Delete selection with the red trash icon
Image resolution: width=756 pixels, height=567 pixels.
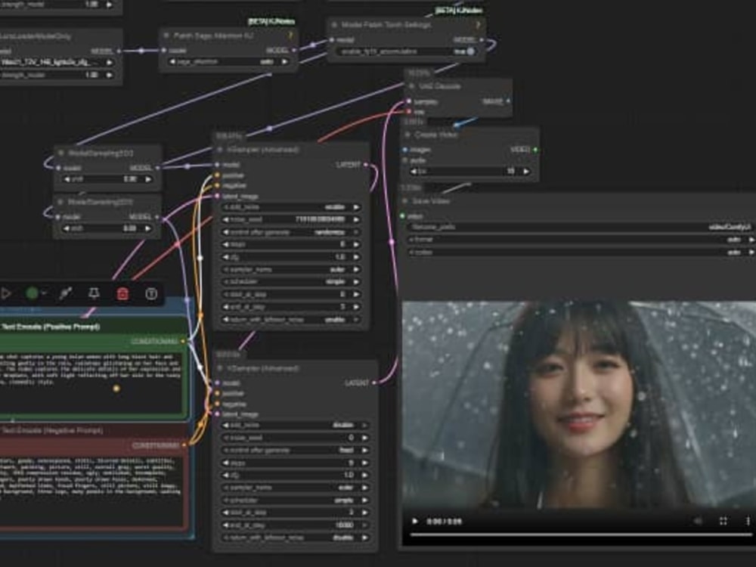pyautogui.click(x=122, y=293)
